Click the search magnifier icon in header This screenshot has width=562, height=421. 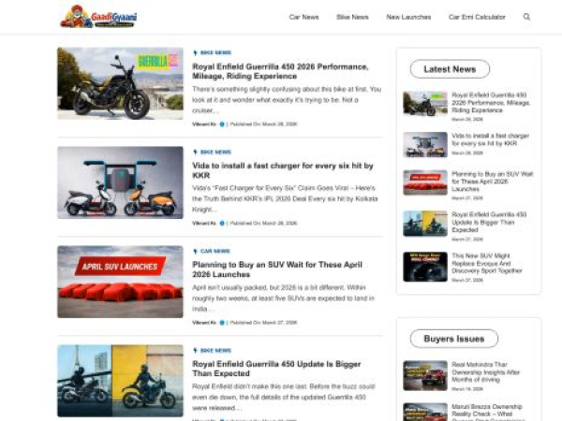coord(526,17)
